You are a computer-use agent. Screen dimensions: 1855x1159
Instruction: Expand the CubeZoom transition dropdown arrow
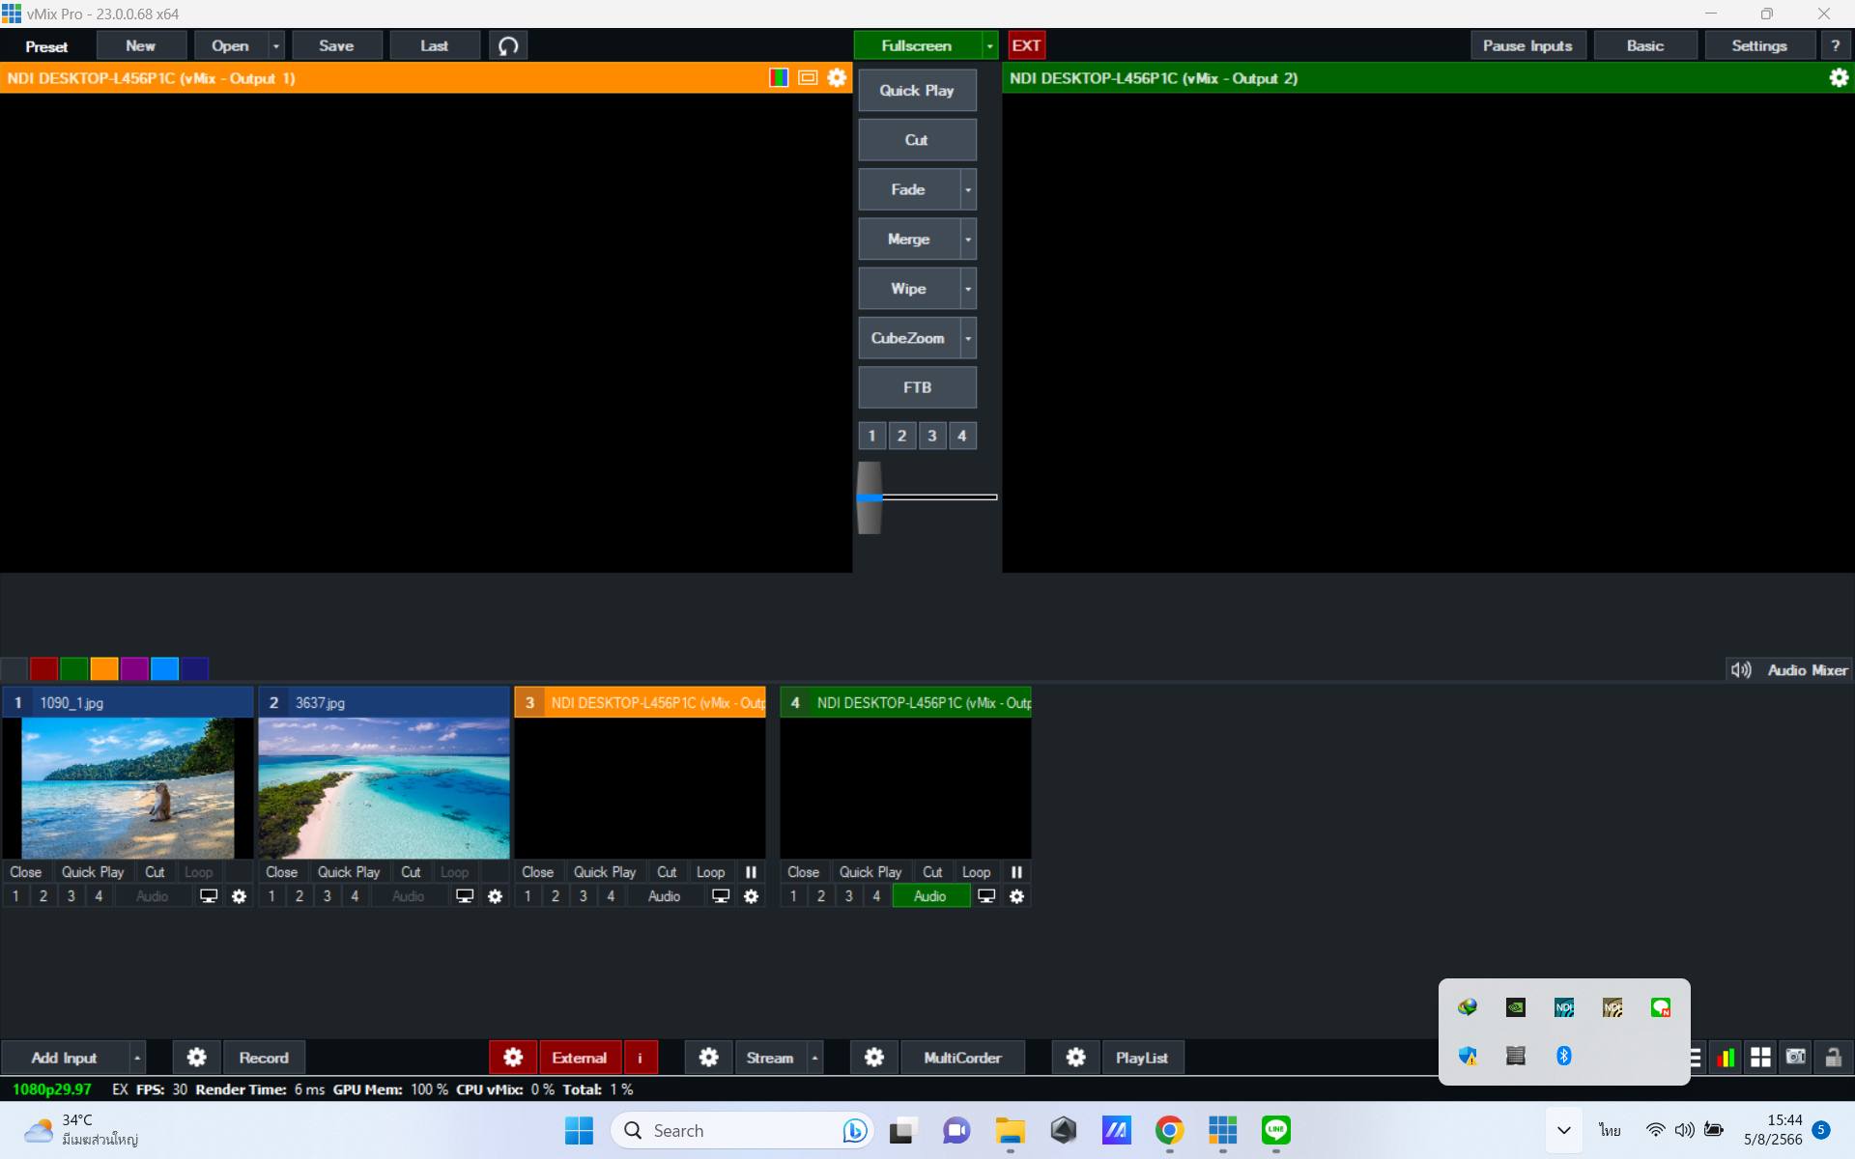968,338
